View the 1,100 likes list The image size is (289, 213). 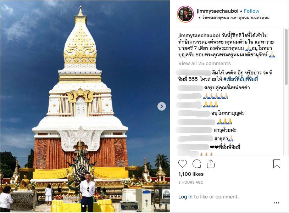191,174
